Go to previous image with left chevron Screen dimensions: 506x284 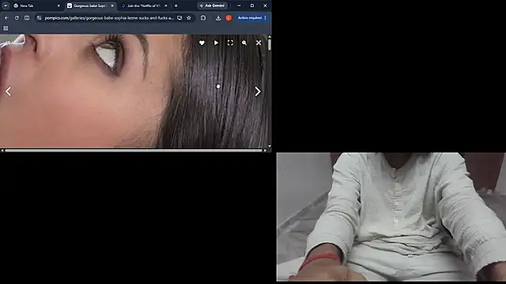click(8, 92)
